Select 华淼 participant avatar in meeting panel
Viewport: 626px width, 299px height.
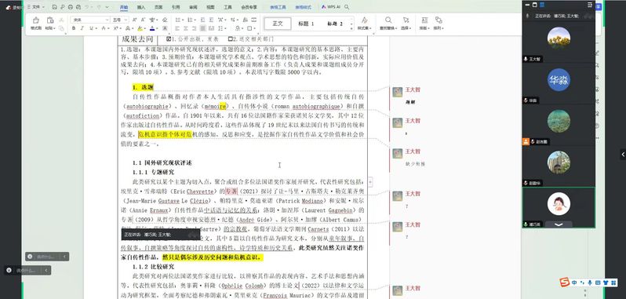(x=559, y=80)
